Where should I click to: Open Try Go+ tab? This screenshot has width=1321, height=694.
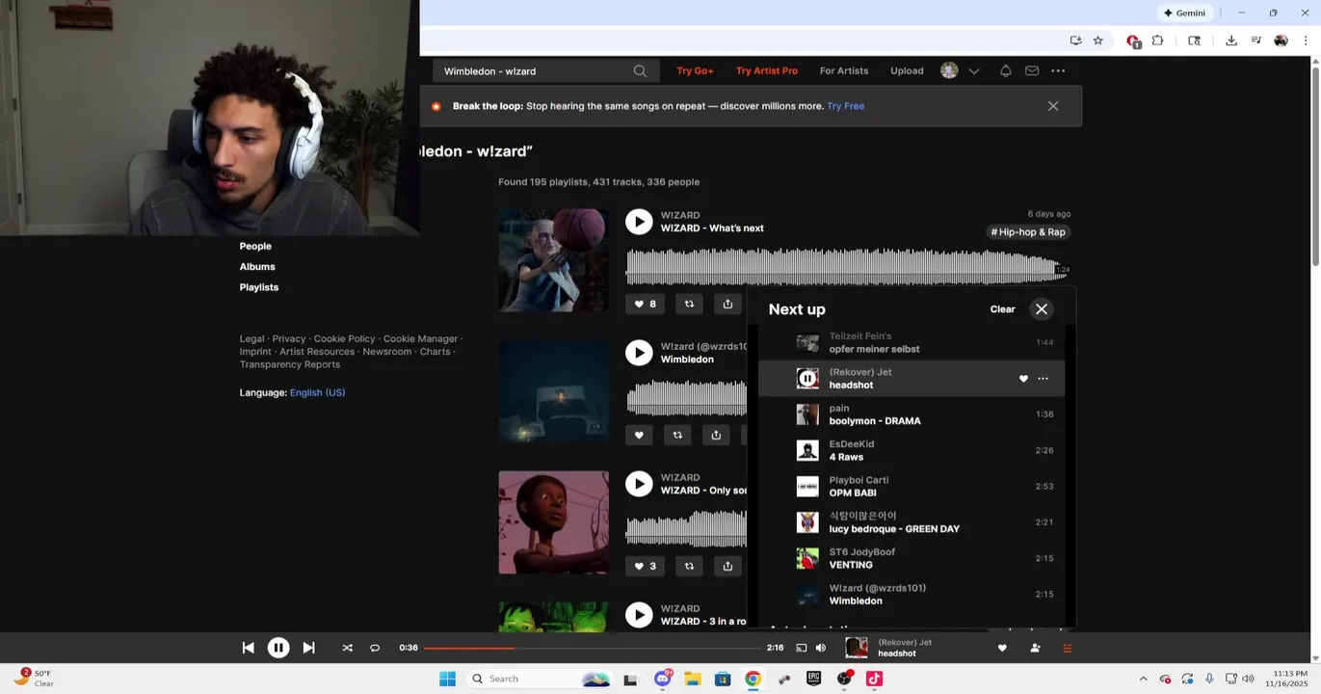pyautogui.click(x=695, y=71)
